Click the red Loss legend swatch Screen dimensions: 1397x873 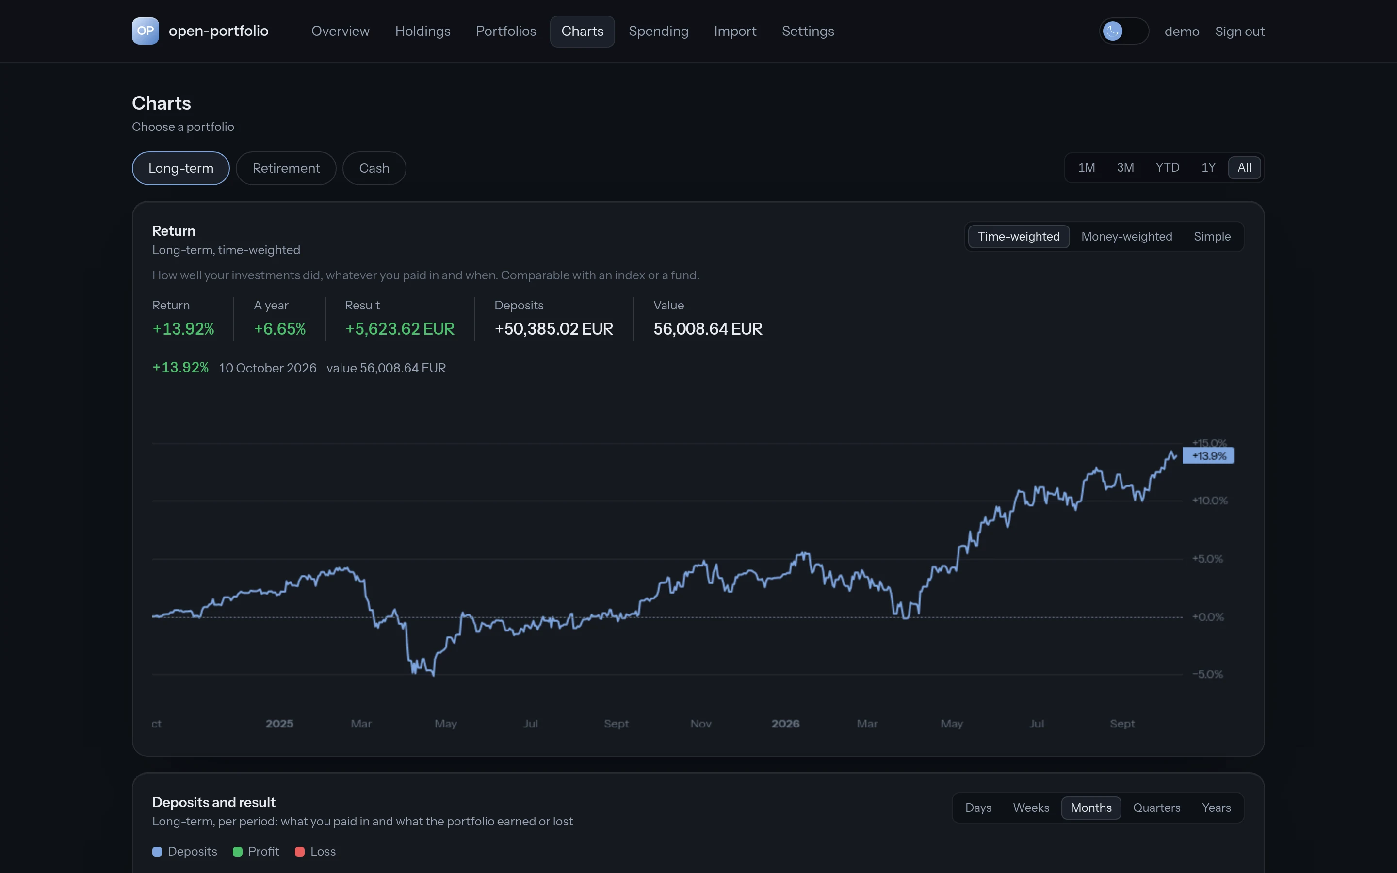click(x=300, y=852)
